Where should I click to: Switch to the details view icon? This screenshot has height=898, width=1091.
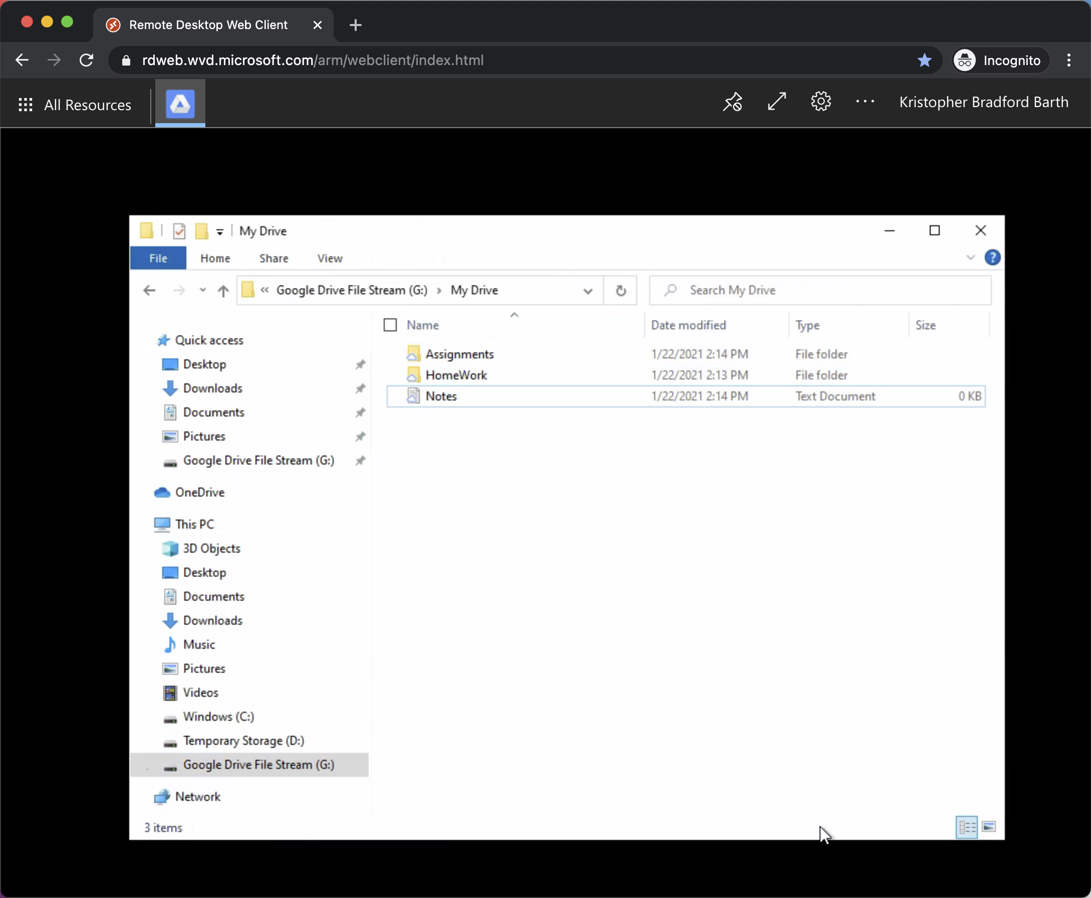point(966,826)
